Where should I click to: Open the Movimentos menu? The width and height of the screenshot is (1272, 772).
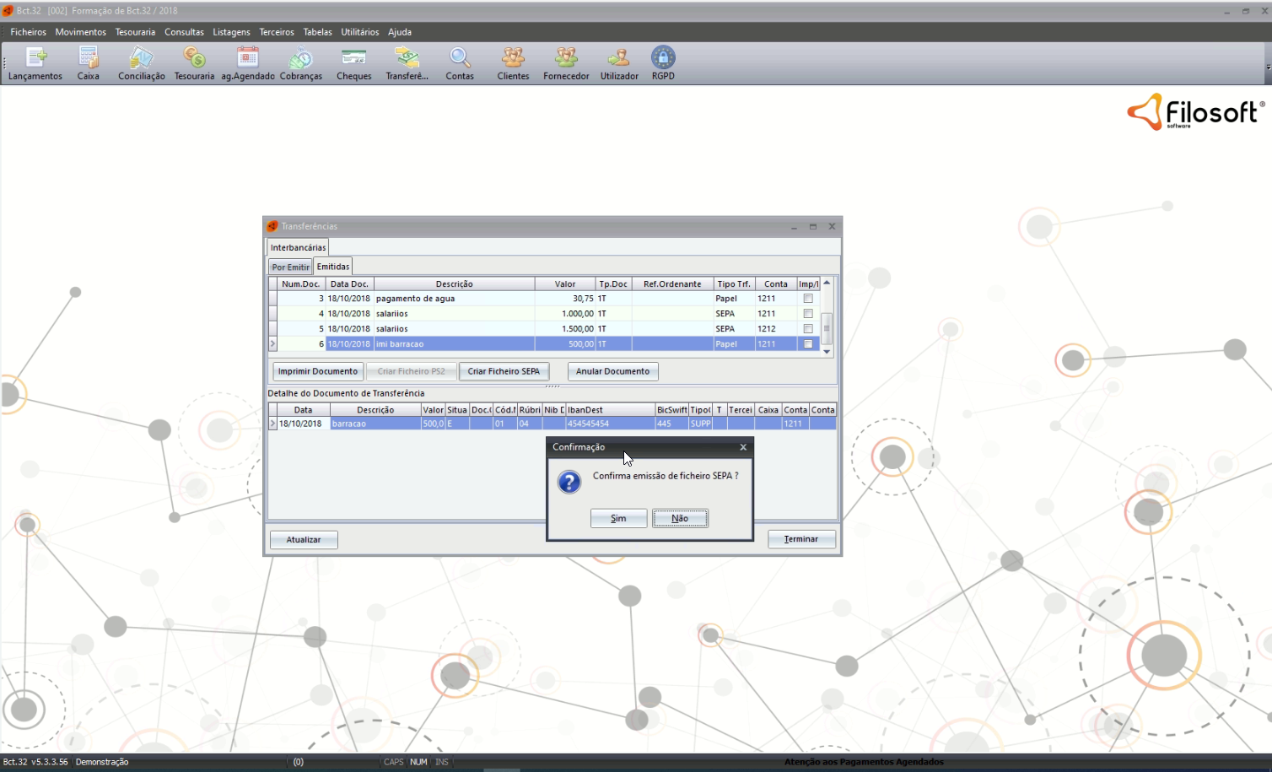[x=80, y=32]
